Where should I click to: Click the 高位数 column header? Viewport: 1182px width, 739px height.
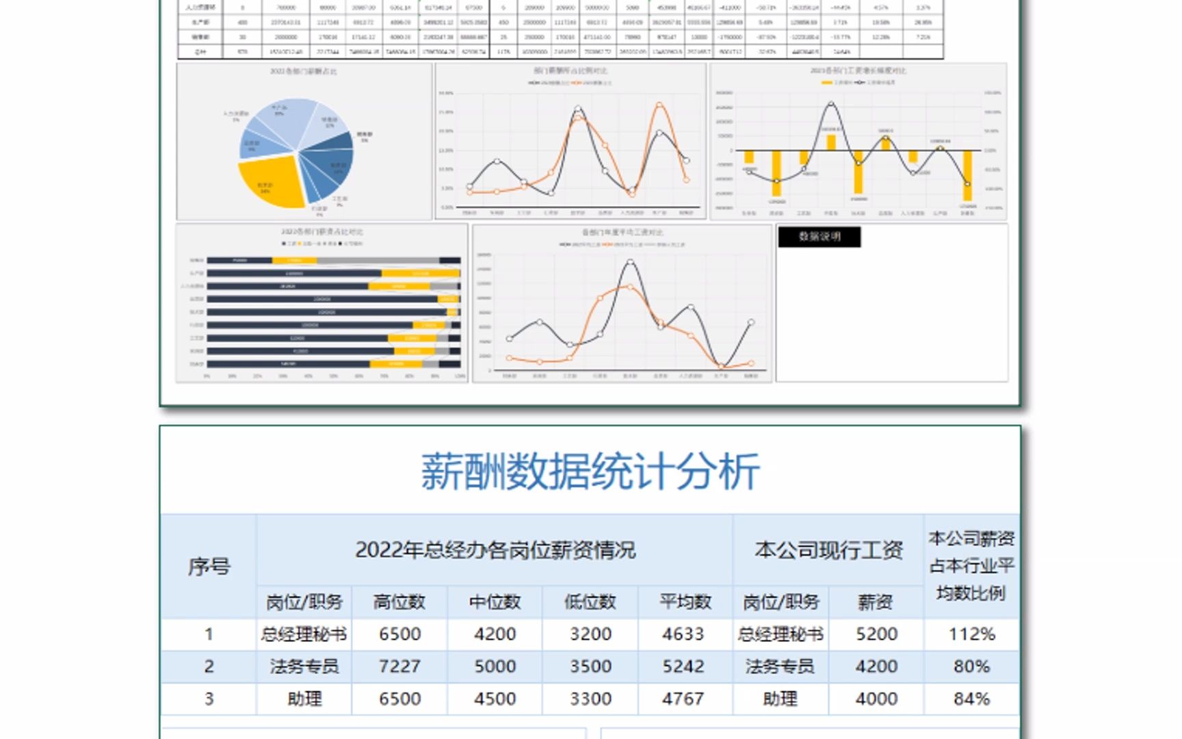pos(399,602)
